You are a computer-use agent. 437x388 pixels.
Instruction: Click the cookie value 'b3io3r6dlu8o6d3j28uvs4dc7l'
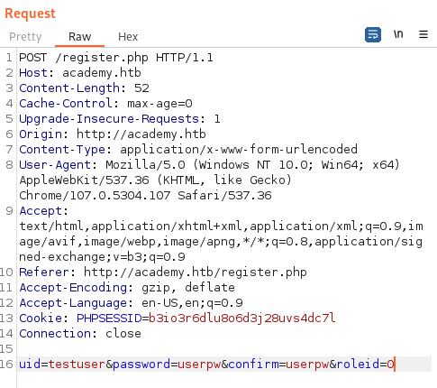pyautogui.click(x=242, y=319)
